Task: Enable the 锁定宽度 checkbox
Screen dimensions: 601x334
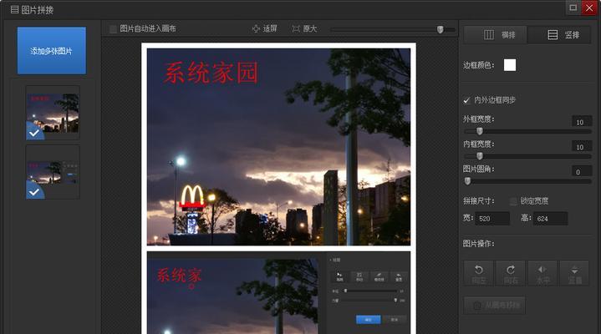Action: click(513, 201)
